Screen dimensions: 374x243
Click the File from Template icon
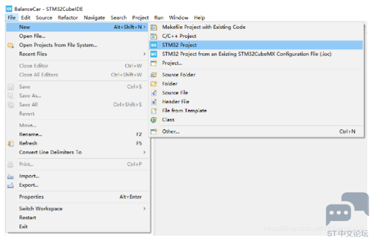154,111
